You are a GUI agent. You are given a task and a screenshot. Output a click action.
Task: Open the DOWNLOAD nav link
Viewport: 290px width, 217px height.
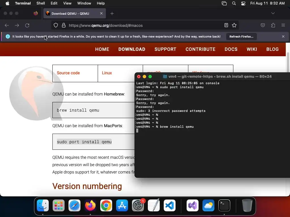pyautogui.click(x=132, y=49)
